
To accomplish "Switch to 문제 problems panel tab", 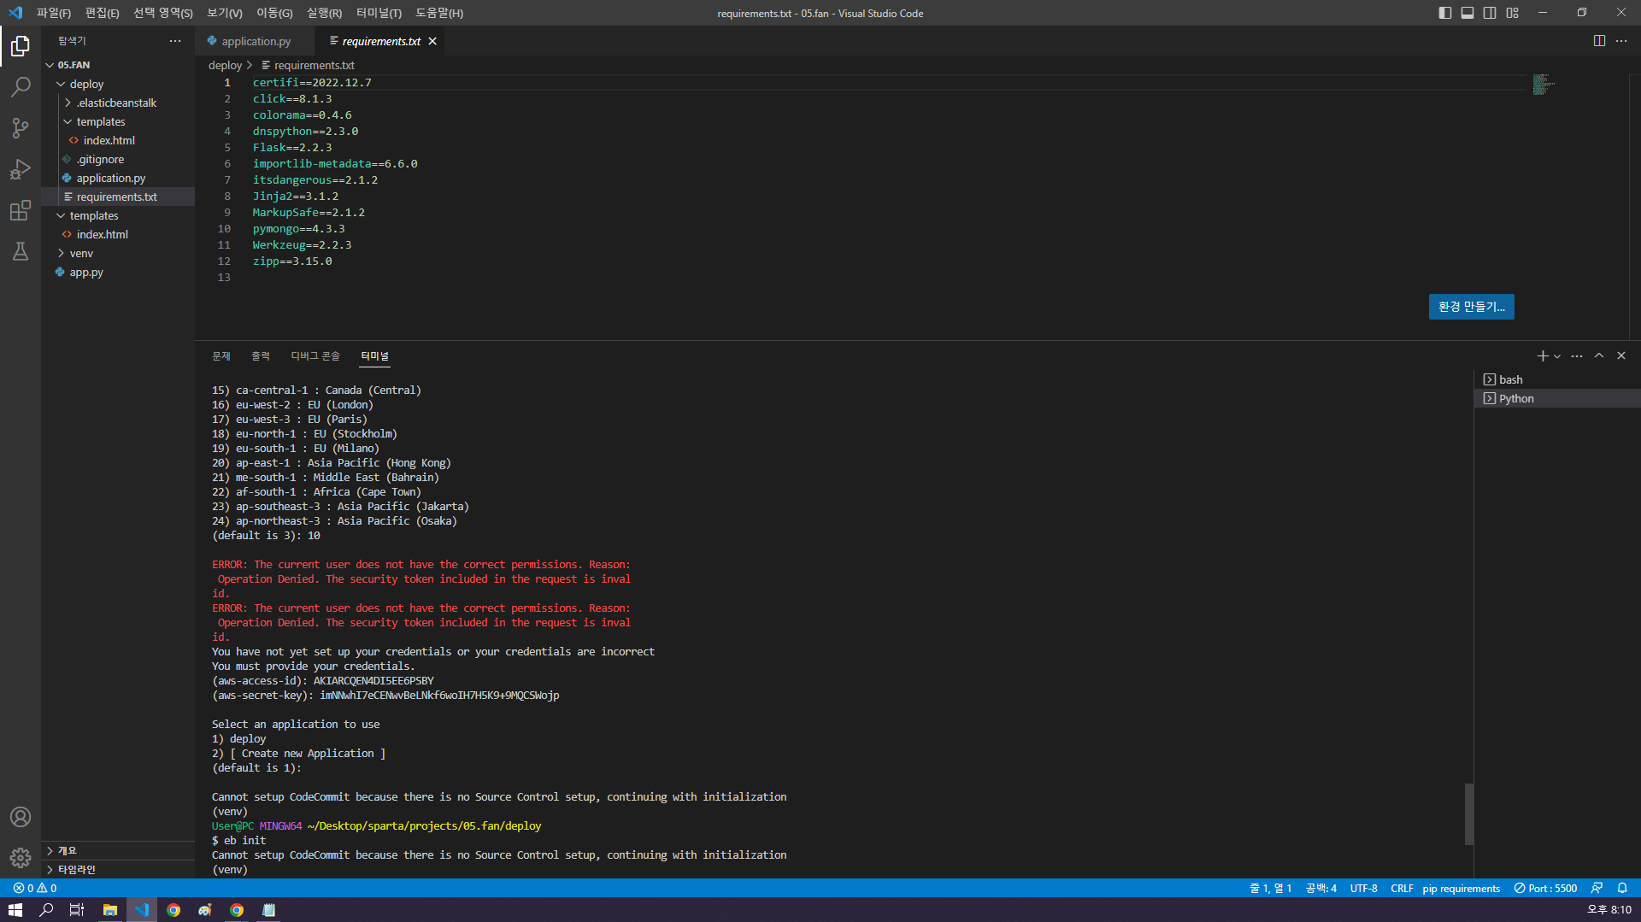I will pyautogui.click(x=221, y=355).
